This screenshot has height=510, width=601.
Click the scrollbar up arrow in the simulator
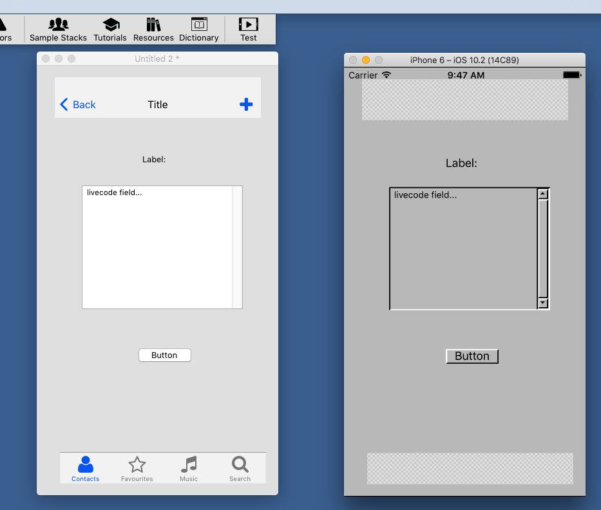tap(543, 194)
